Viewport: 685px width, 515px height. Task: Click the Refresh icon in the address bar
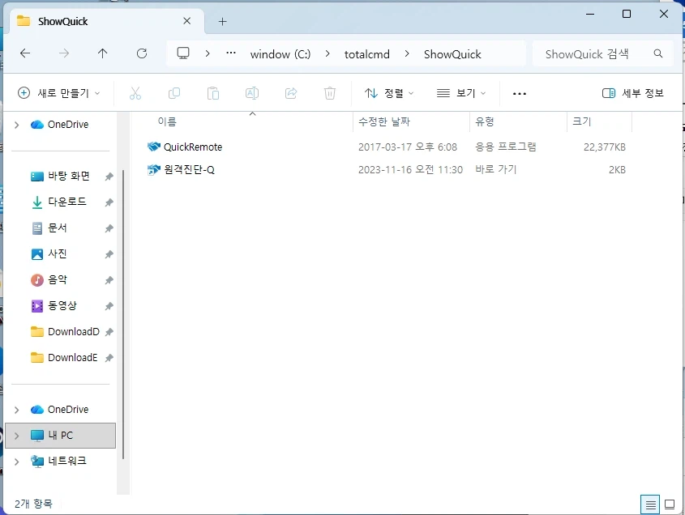[x=142, y=53]
